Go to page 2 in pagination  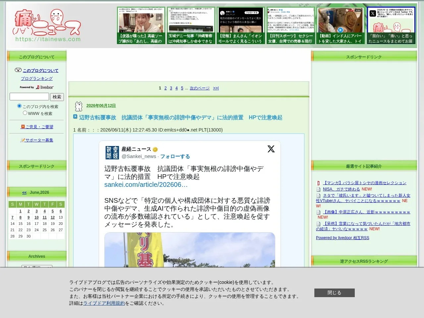166,88
